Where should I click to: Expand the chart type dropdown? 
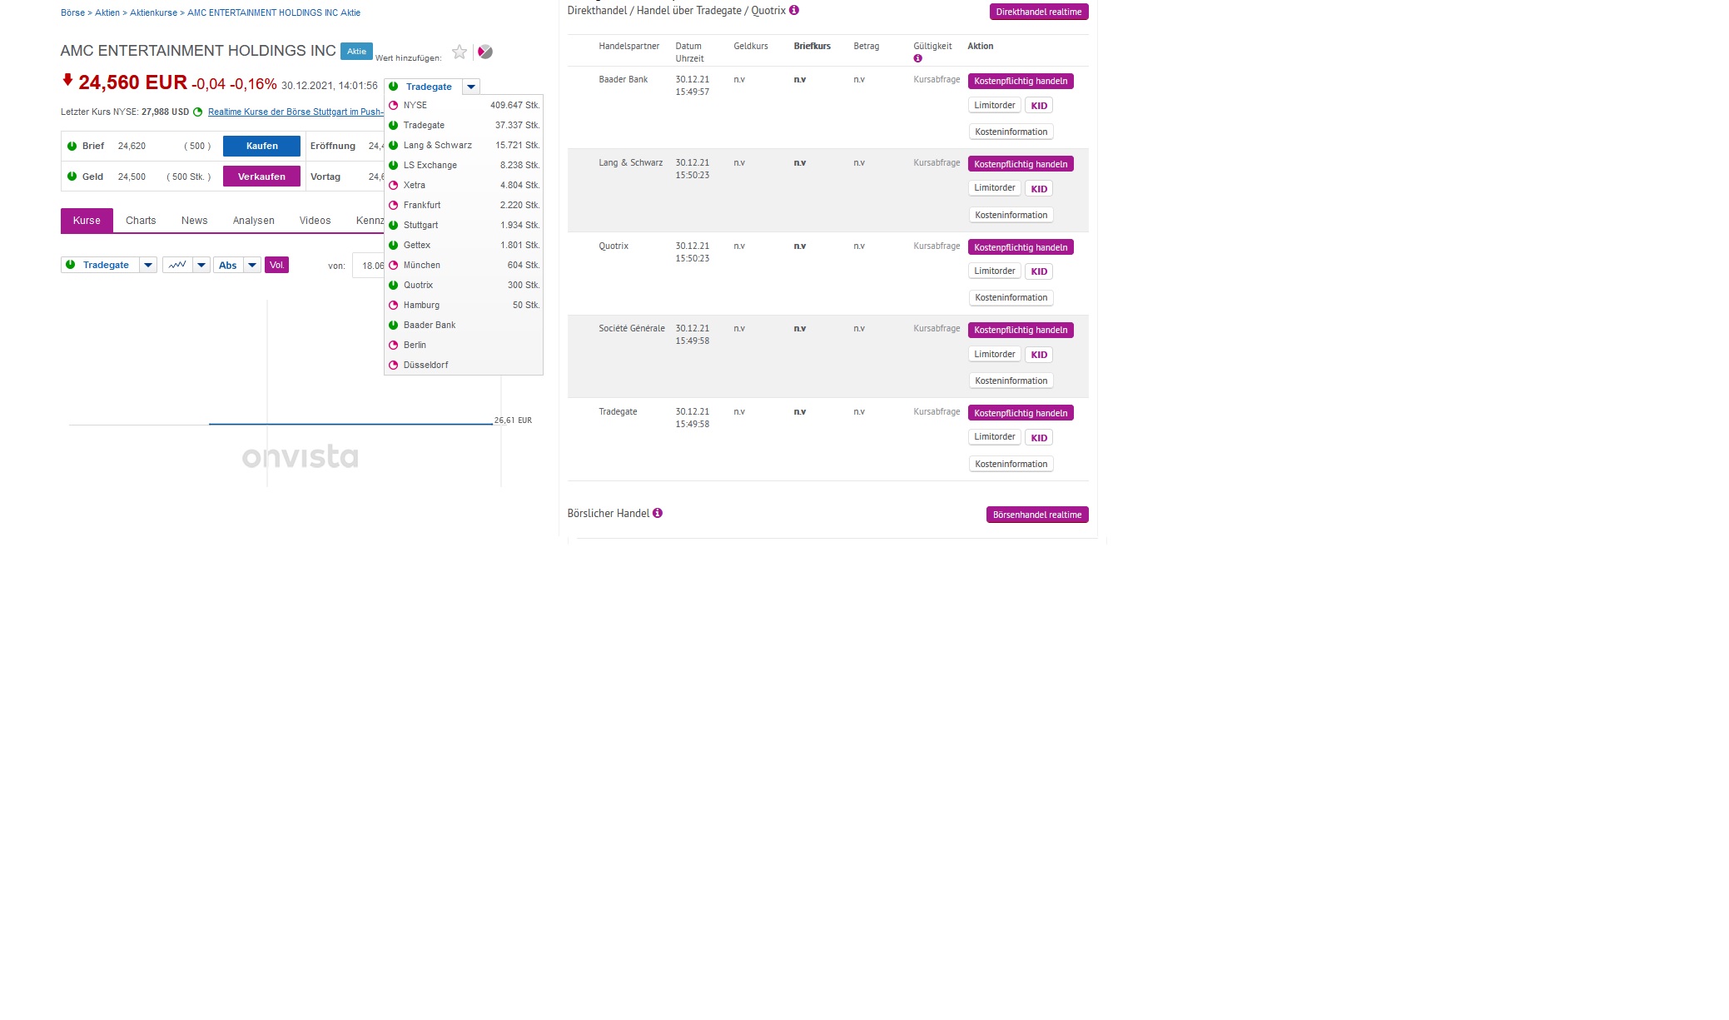pyautogui.click(x=200, y=264)
